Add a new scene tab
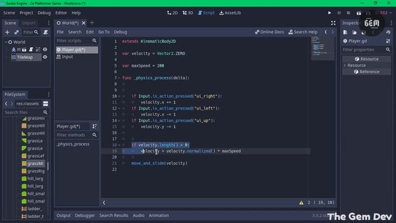Image resolution: width=396 pixels, height=223 pixels. click(x=92, y=23)
